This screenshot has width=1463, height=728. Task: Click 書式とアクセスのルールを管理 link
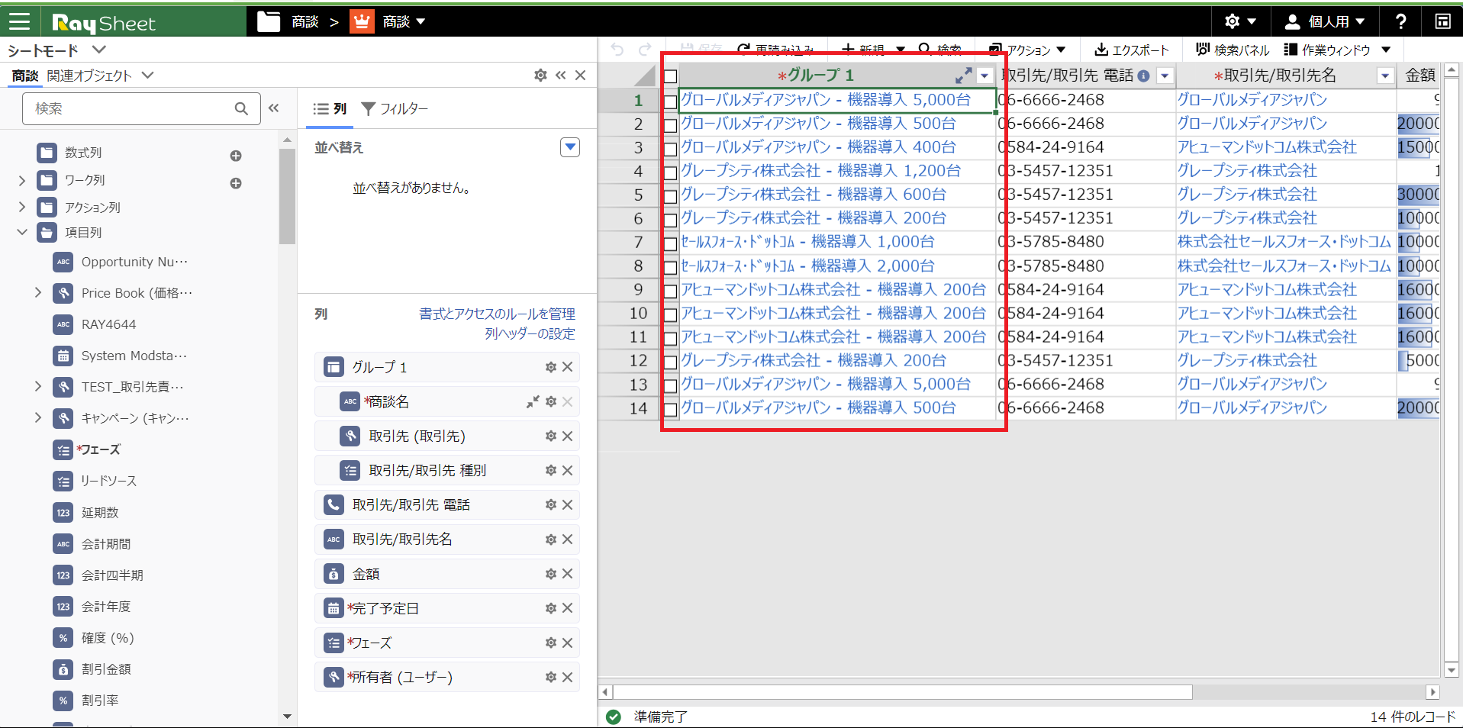coord(497,314)
